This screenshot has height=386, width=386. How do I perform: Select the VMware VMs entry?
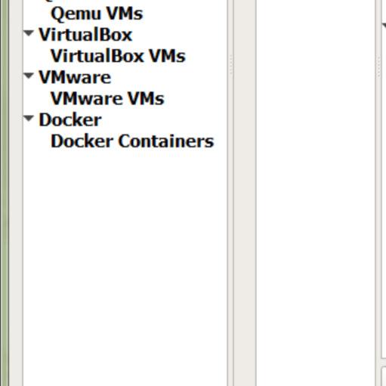click(x=107, y=98)
